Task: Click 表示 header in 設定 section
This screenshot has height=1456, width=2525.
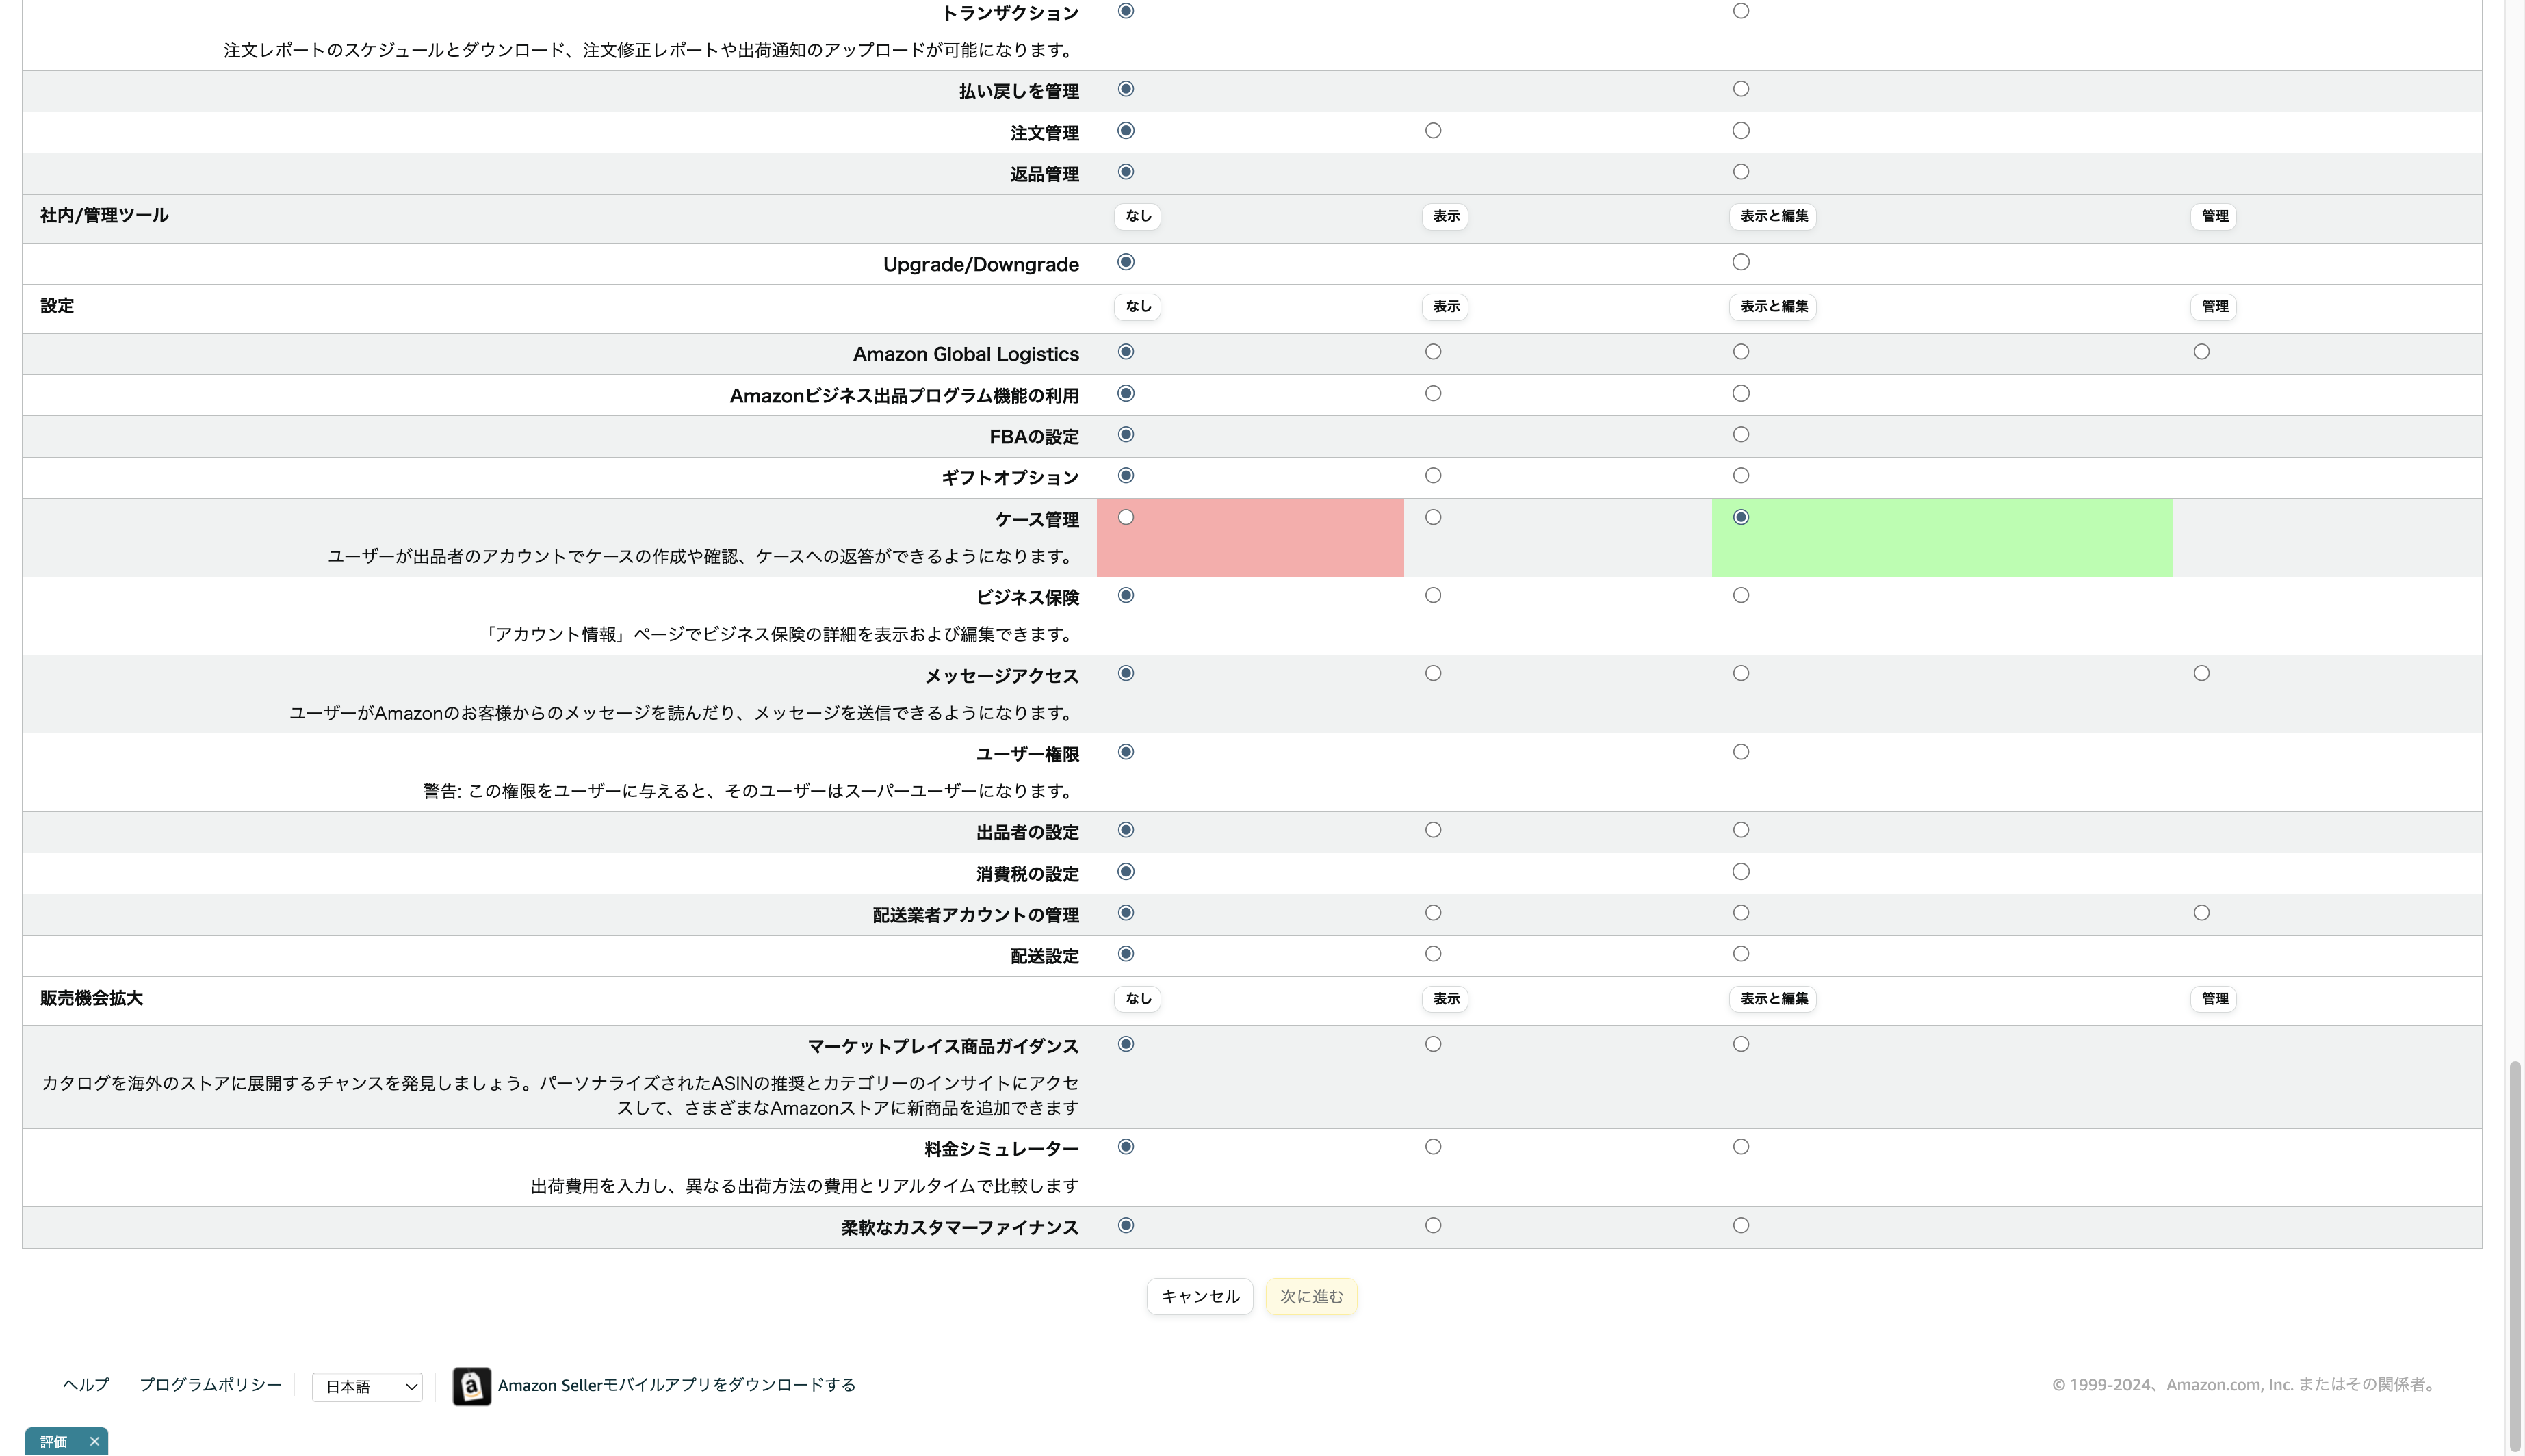Action: click(x=1445, y=306)
